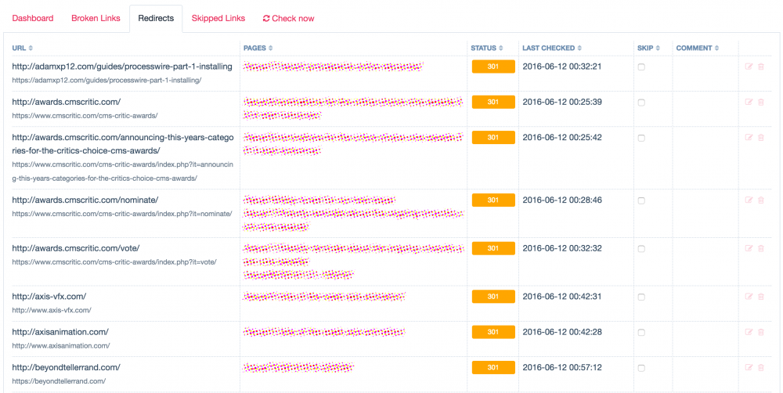The height and width of the screenshot is (393, 783).
Task: Open the Skipped Links tab
Action: pyautogui.click(x=218, y=19)
